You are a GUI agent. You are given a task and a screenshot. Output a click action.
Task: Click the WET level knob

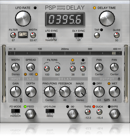point(115,92)
